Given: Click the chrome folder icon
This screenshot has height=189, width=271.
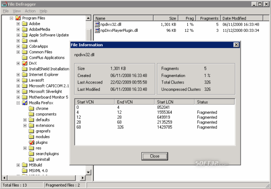Looking at the screenshot, I should click(x=31, y=108).
